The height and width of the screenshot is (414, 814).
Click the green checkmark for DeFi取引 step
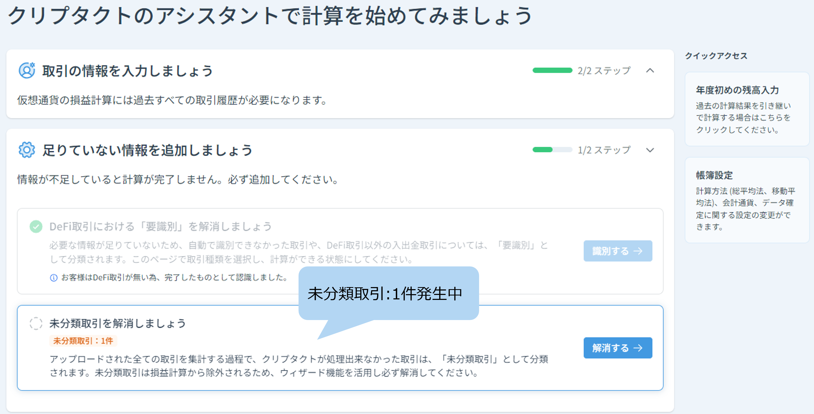coord(36,227)
